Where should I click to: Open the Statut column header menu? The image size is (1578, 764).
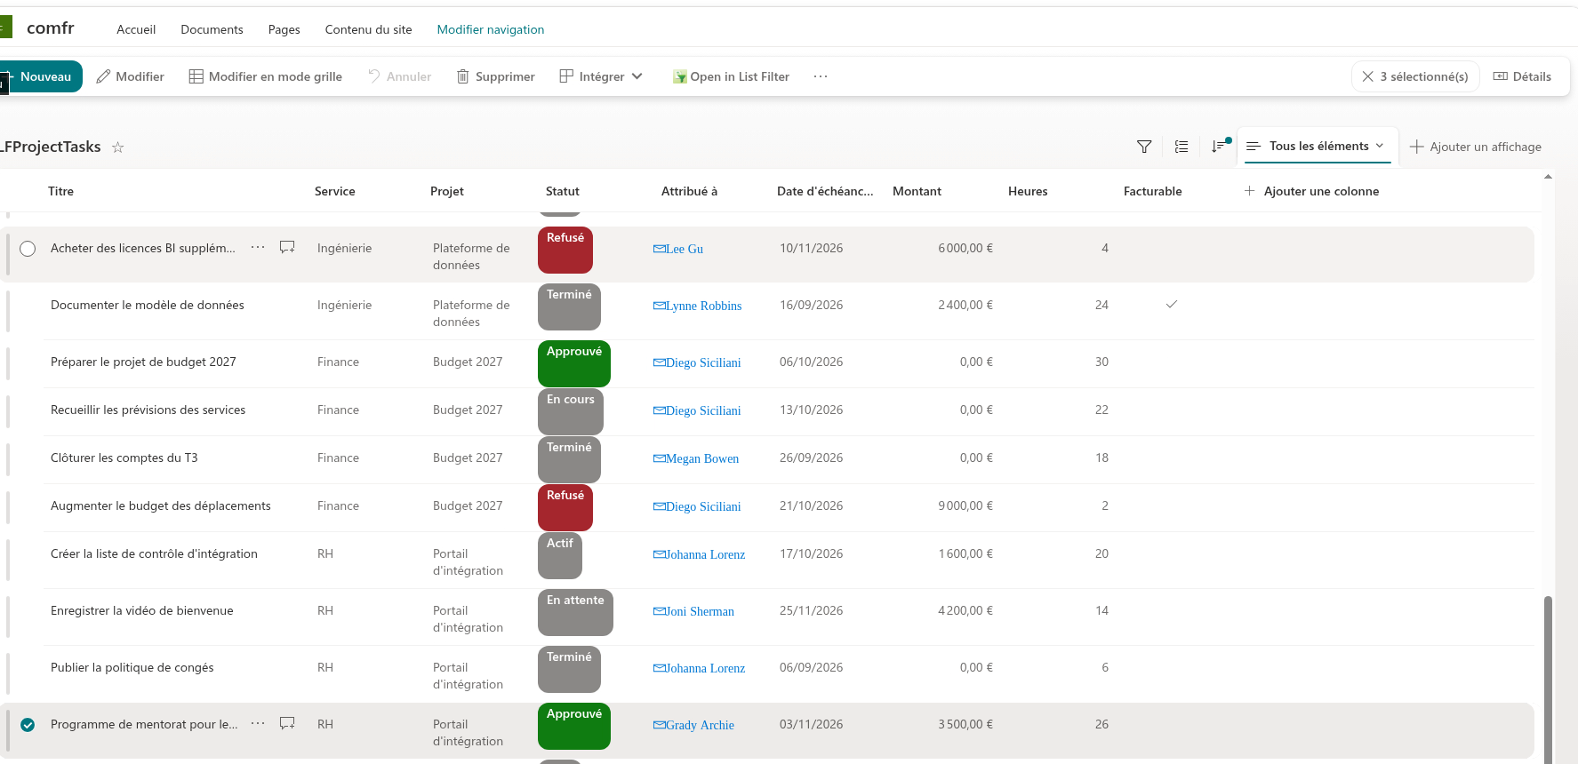[x=562, y=191]
